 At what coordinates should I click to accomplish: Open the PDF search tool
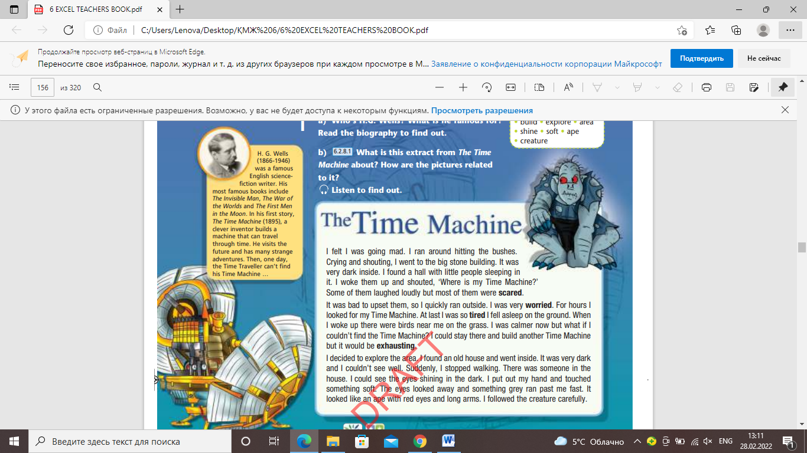98,87
